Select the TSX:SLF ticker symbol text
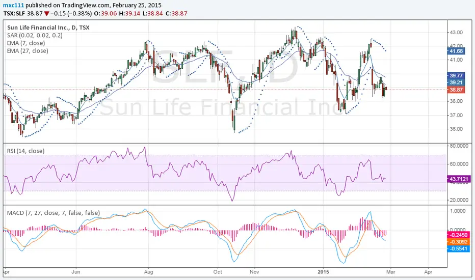This screenshot has width=475, height=280. [x=14, y=13]
